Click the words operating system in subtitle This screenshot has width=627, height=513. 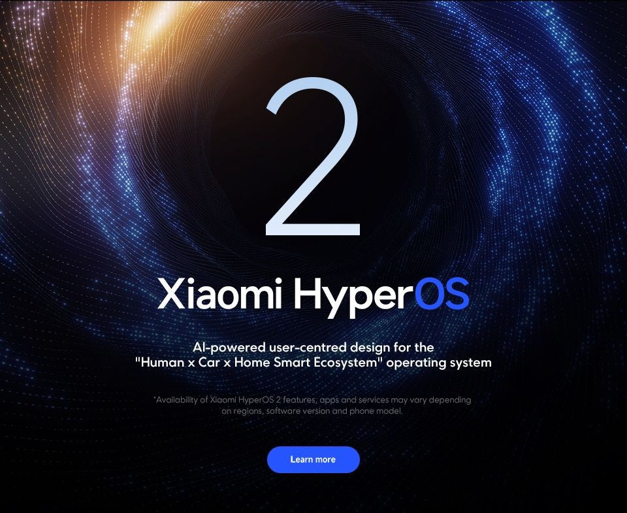439,363
